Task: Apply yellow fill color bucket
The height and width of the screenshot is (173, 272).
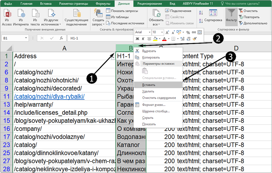Action: click(x=155, y=39)
